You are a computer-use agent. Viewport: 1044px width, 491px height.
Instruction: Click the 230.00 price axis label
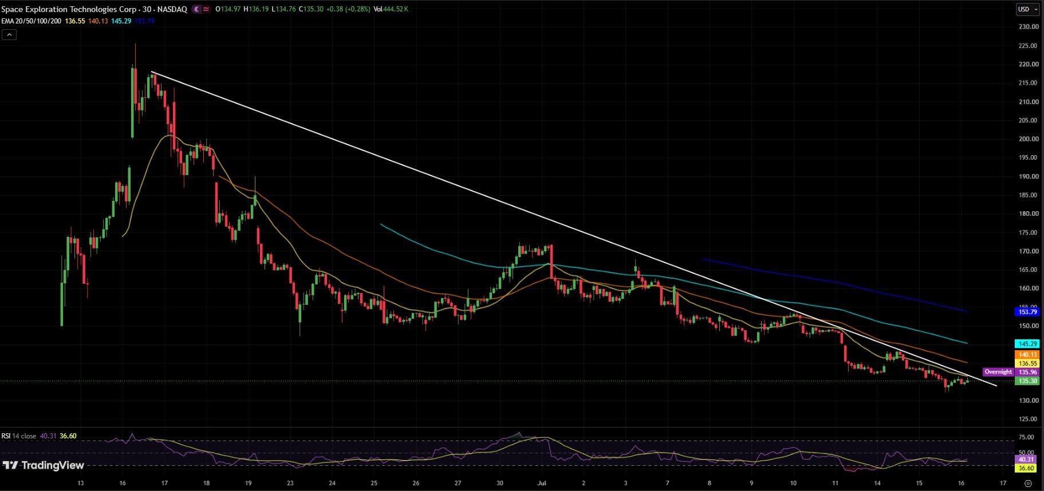1029,27
